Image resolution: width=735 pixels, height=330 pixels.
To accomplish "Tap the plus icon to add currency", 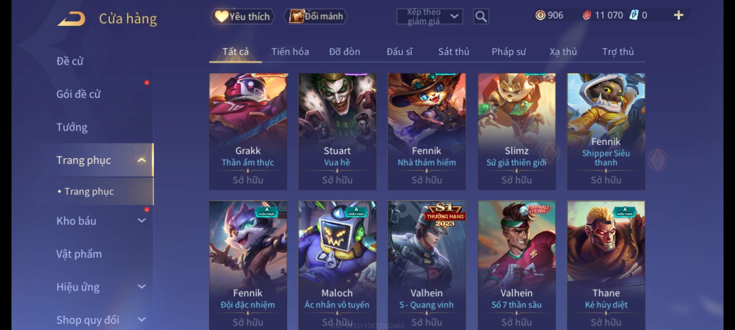I will coord(679,15).
